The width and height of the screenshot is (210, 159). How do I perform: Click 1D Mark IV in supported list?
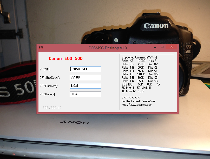coord(129,91)
